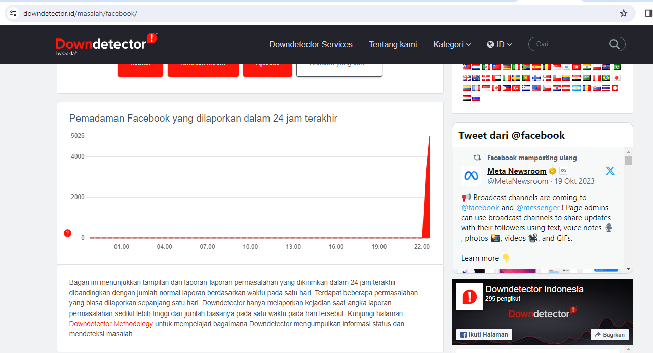Screen dimensions: 653x353
Task: Click the Bagikan share button
Action: (609, 335)
